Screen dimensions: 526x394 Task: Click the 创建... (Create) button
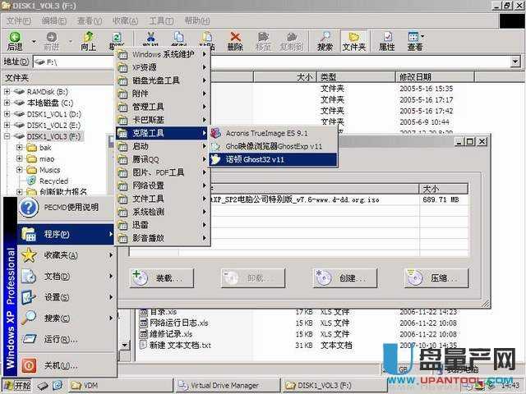click(345, 278)
